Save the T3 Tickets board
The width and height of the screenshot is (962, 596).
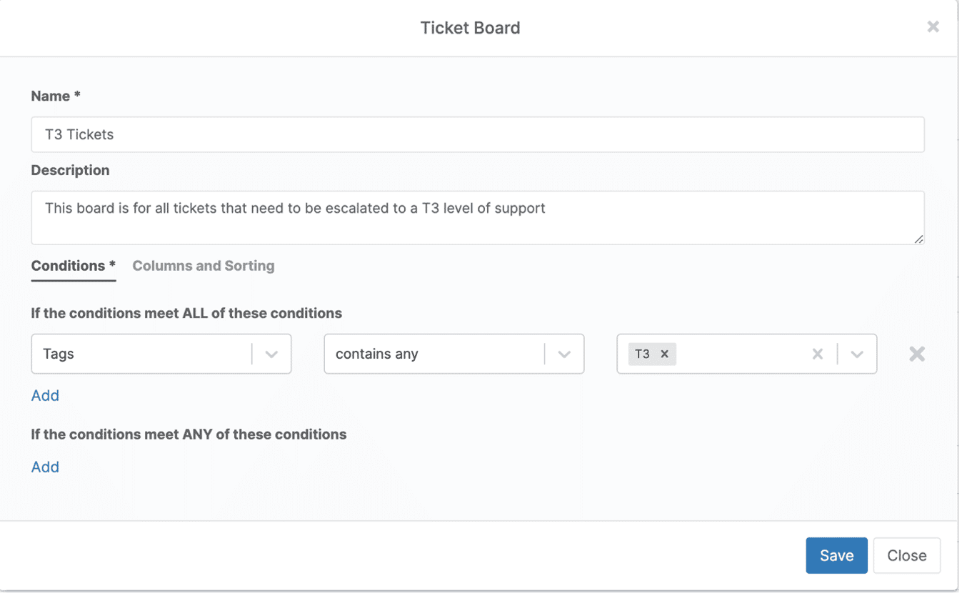point(836,555)
